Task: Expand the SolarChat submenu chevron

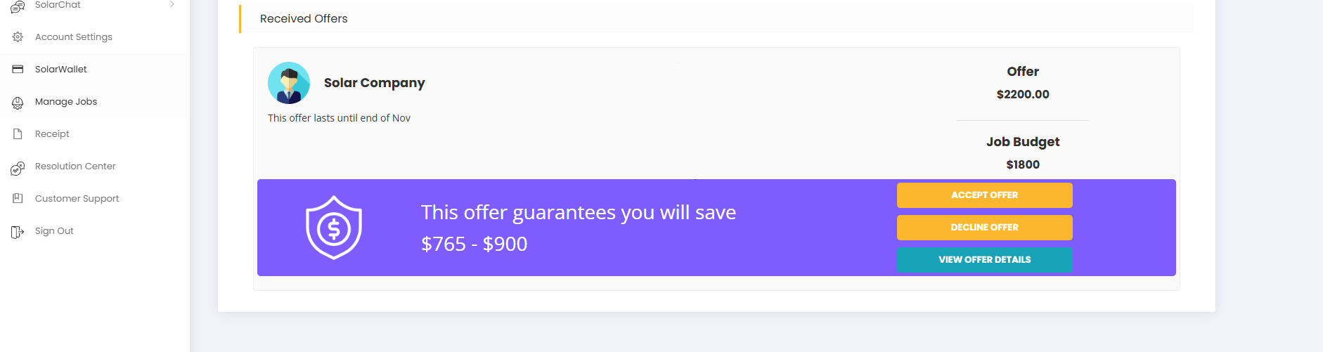Action: (172, 5)
